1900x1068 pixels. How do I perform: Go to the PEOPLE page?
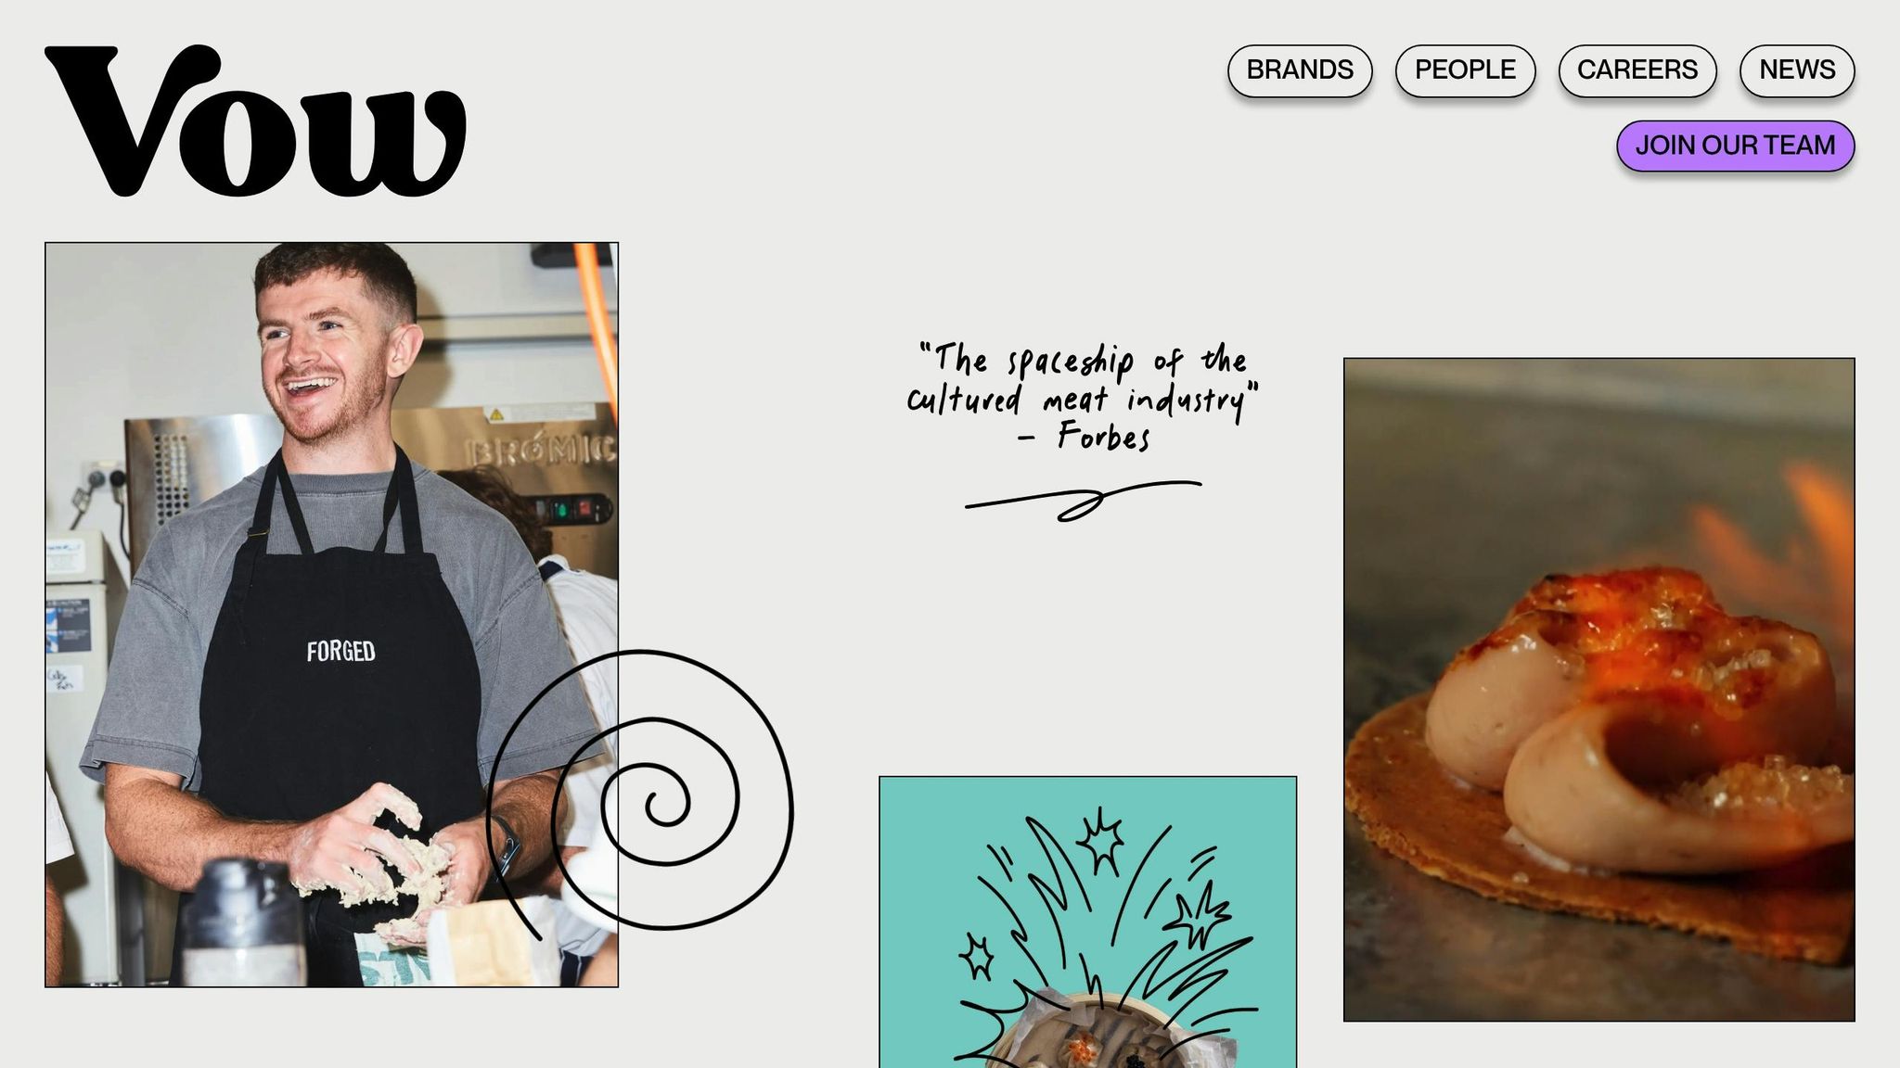tap(1465, 70)
